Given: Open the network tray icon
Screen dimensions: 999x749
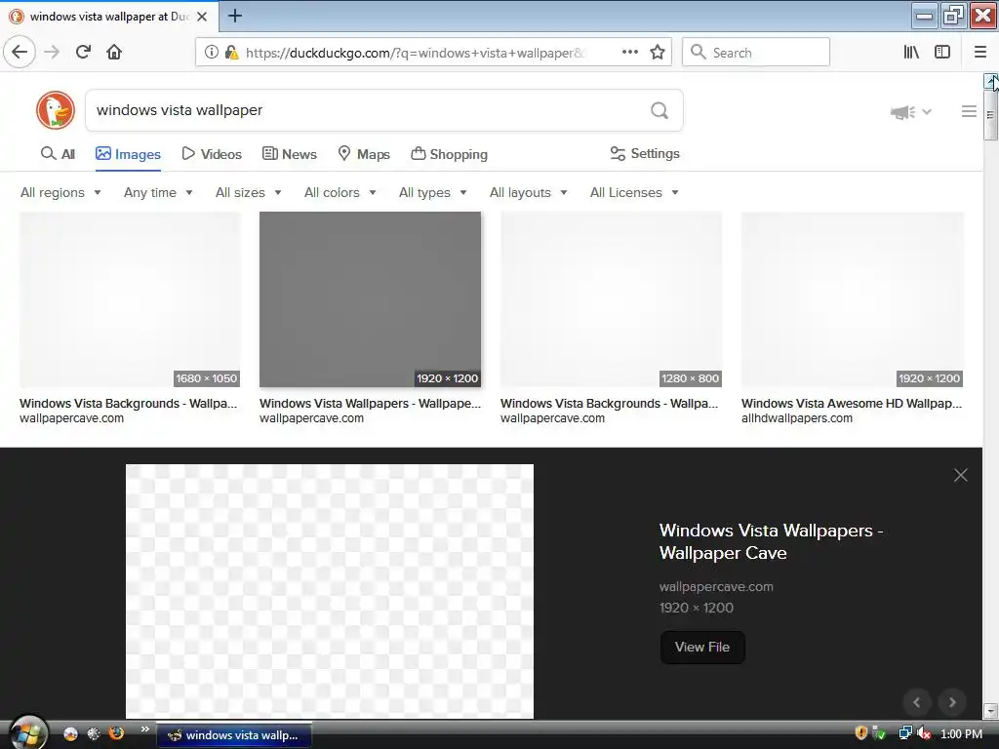Looking at the screenshot, I should [x=904, y=733].
